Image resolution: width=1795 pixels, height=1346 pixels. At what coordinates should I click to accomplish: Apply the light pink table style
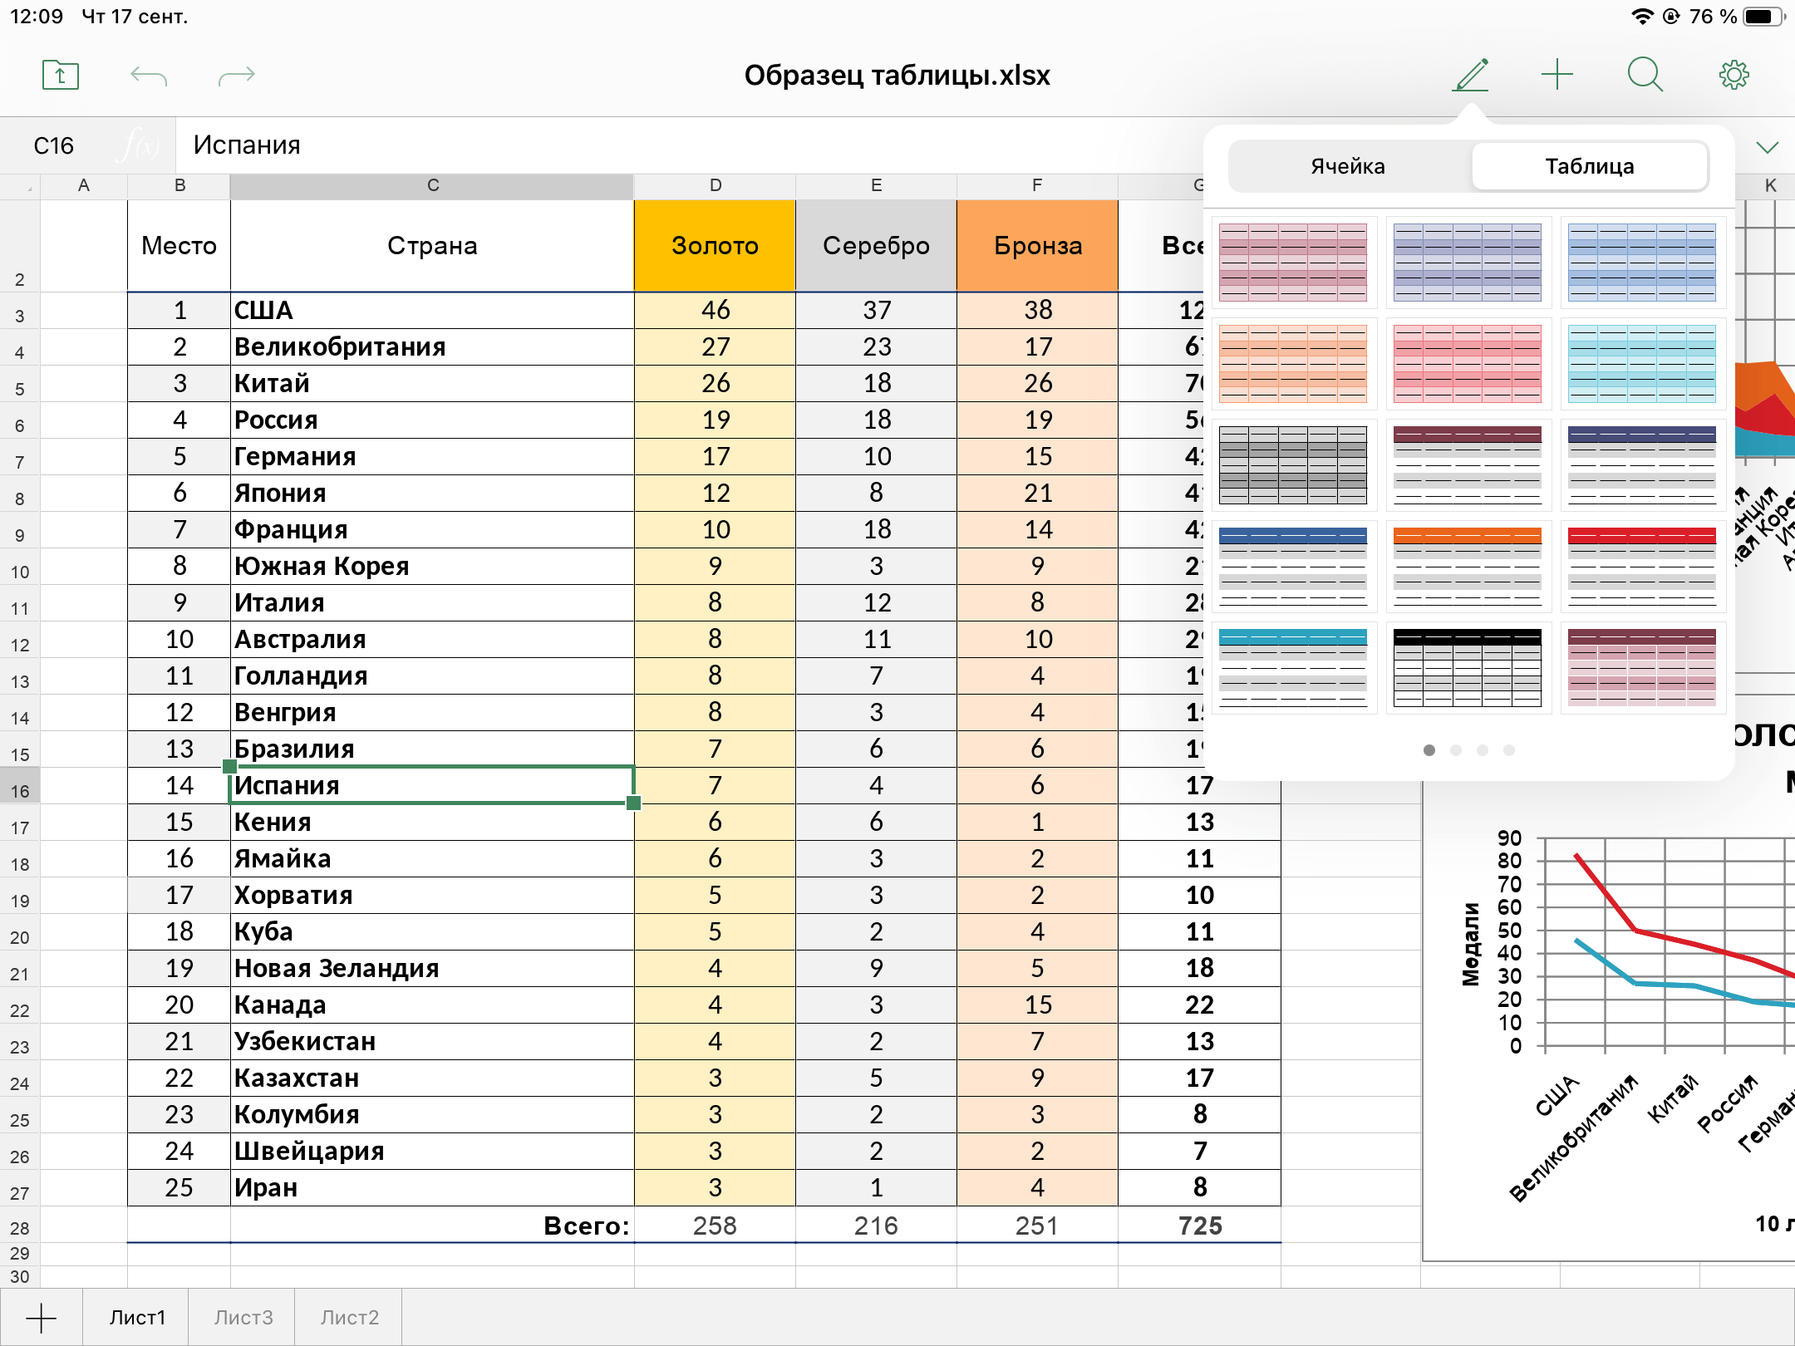[x=1293, y=263]
